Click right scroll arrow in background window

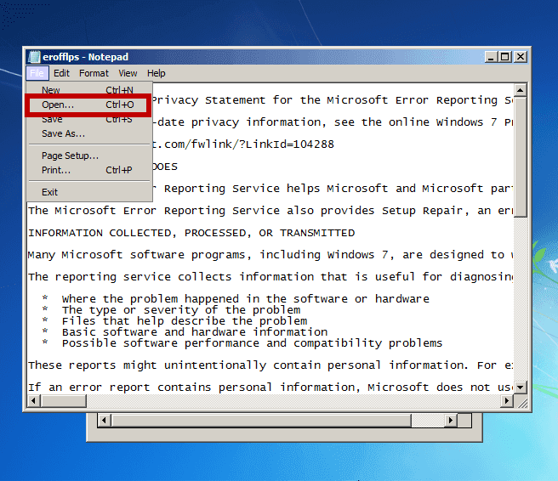[451, 421]
